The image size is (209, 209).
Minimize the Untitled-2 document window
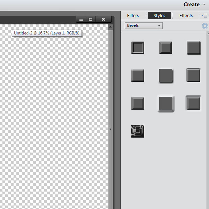click(x=81, y=19)
